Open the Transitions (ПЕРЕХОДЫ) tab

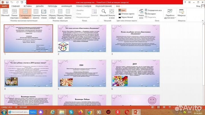pyautogui.click(x=52, y=6)
